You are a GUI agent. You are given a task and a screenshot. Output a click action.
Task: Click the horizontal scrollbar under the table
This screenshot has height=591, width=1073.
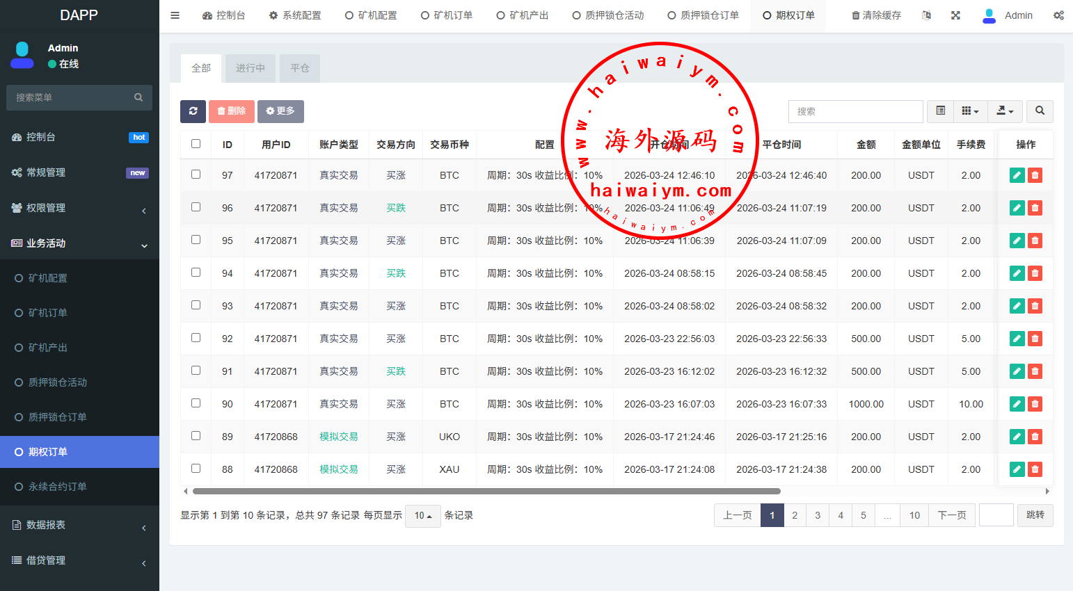coord(486,491)
